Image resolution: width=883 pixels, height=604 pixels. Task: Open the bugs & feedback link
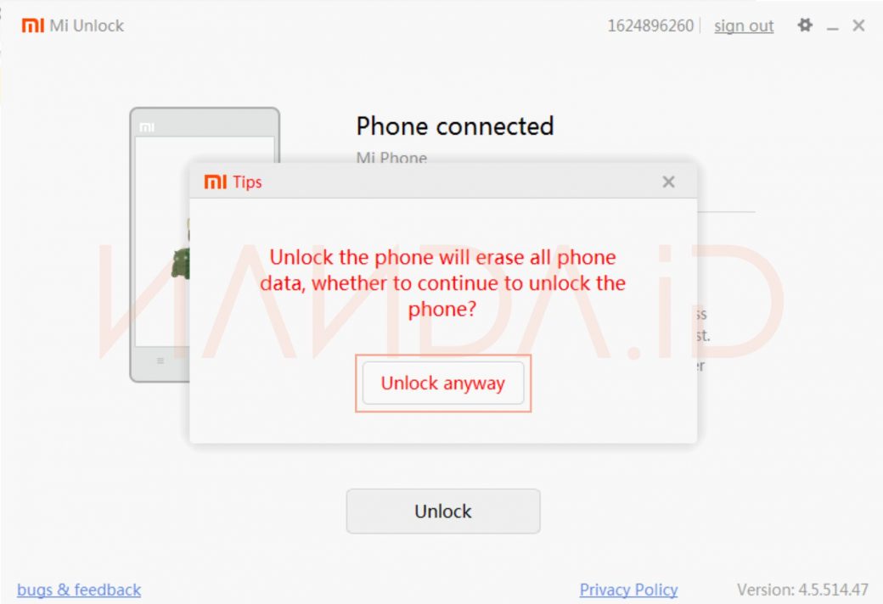79,590
